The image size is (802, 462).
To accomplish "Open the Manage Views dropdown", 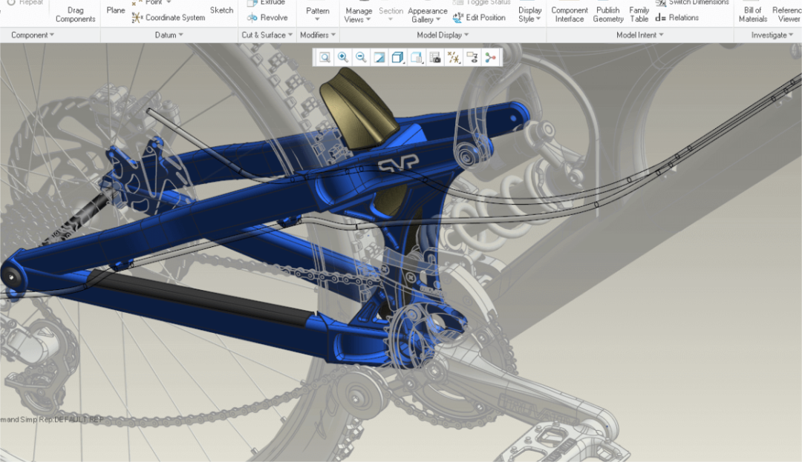I will pyautogui.click(x=358, y=15).
